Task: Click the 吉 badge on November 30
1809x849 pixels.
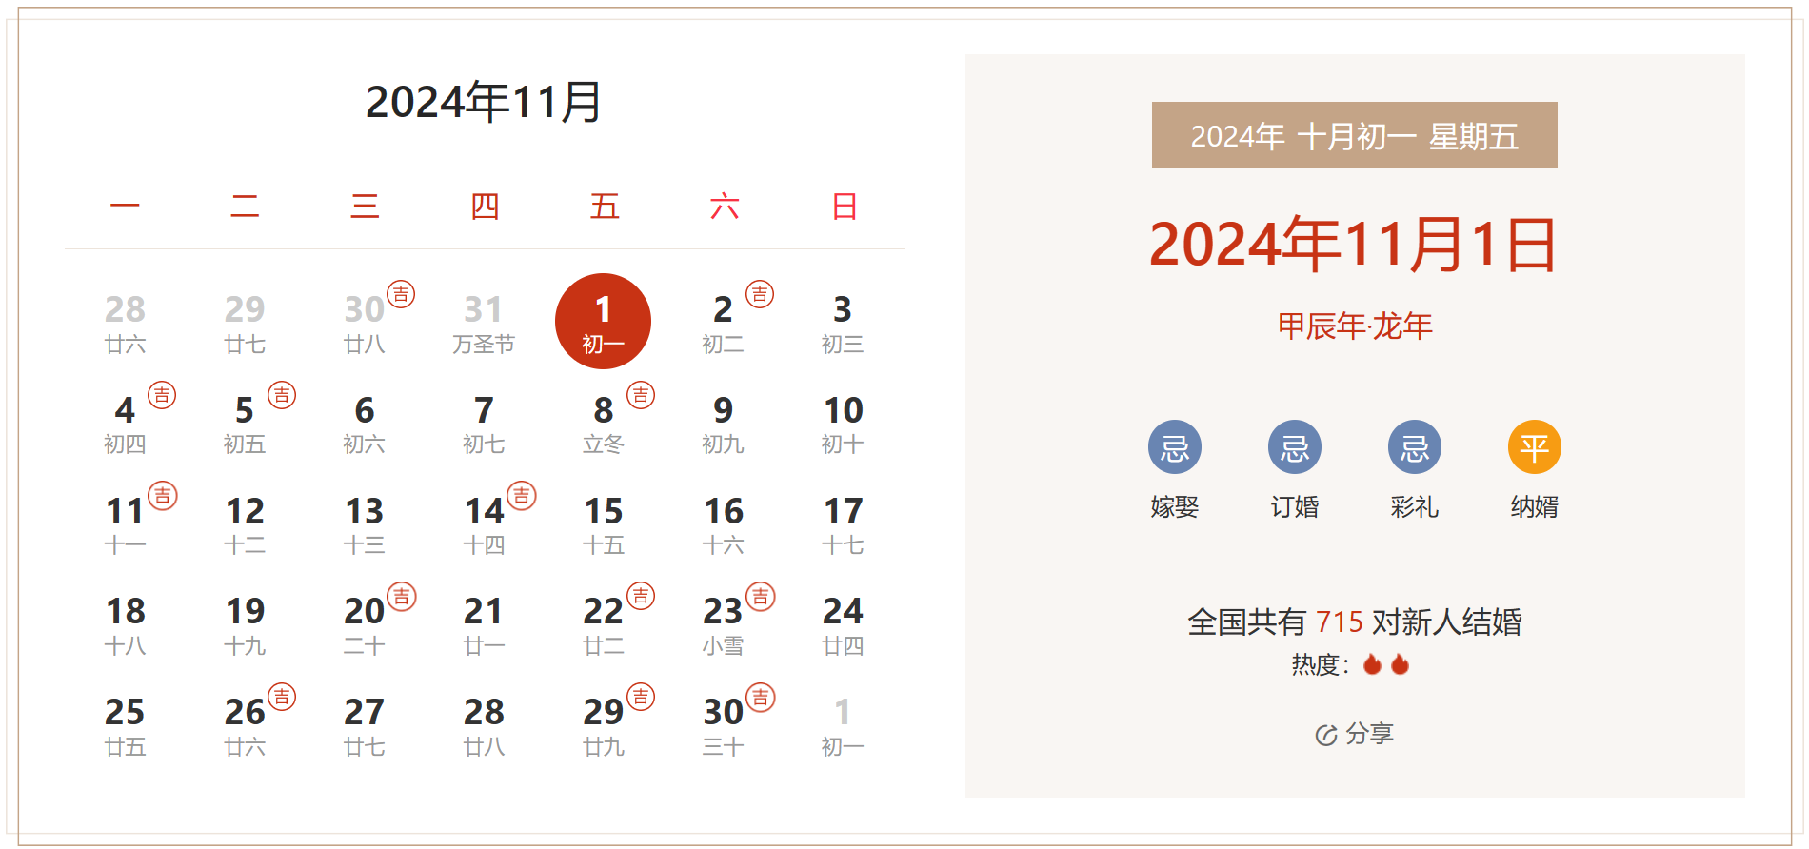Action: point(761,698)
